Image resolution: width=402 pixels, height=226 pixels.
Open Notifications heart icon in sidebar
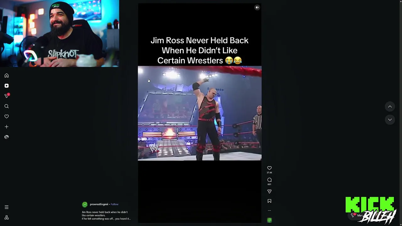[x=7, y=116]
